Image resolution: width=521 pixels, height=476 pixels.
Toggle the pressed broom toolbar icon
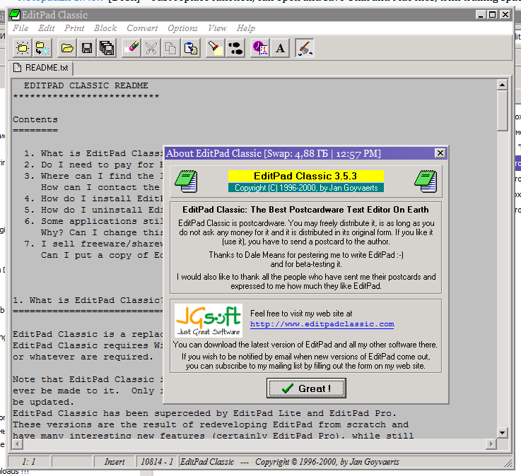305,49
